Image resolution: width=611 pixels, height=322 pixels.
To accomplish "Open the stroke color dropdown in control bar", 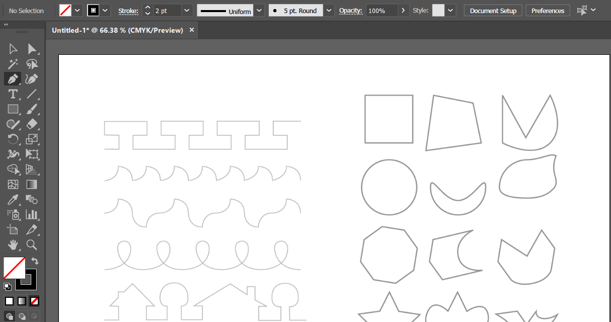I will click(106, 11).
